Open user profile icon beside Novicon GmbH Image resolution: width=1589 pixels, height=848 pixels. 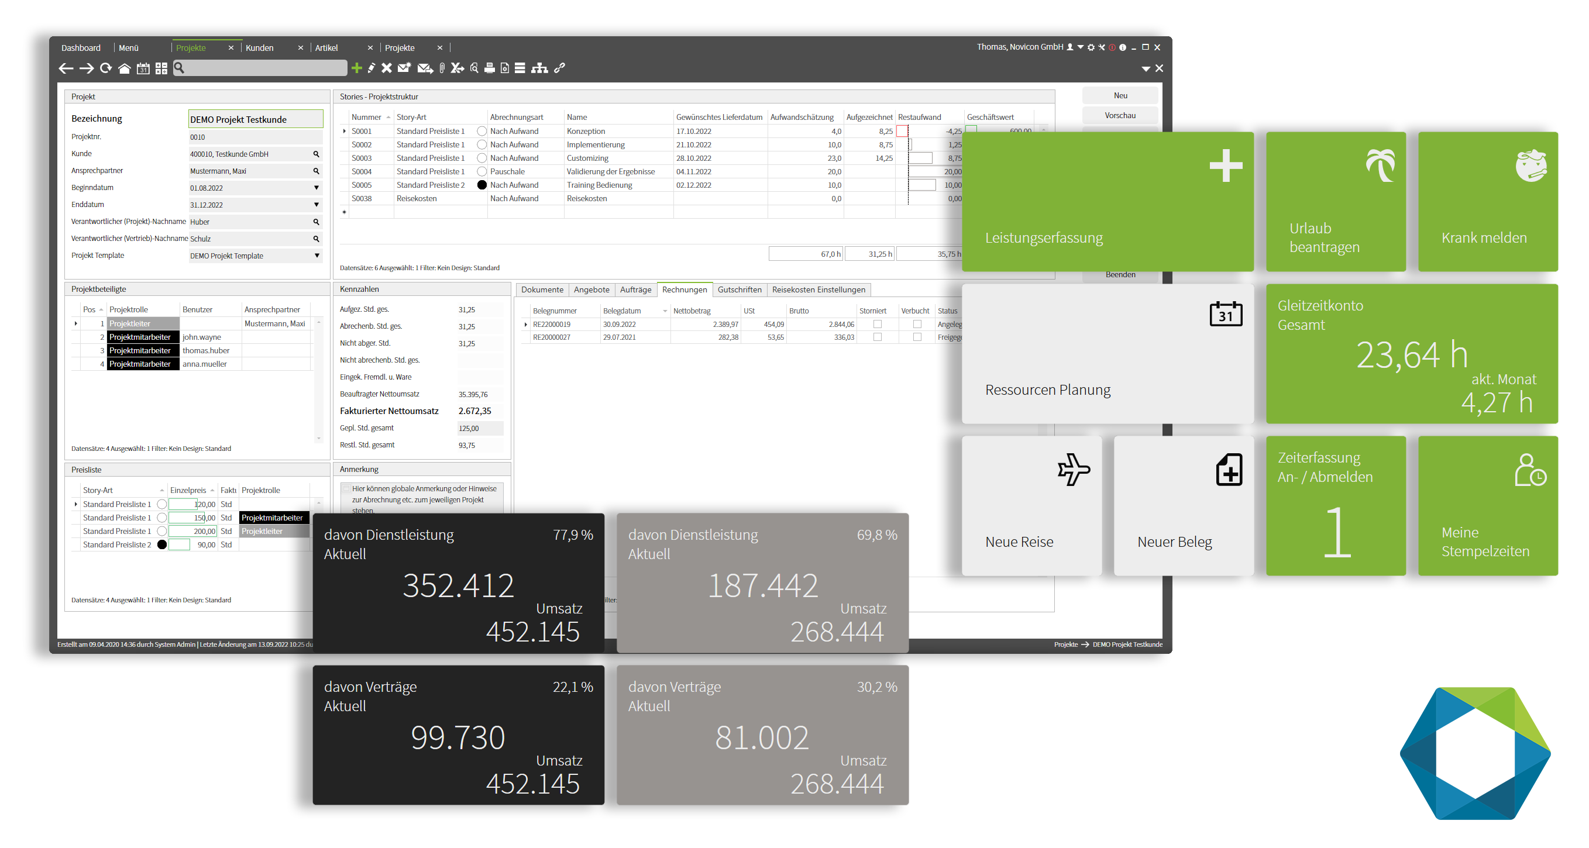click(1069, 47)
